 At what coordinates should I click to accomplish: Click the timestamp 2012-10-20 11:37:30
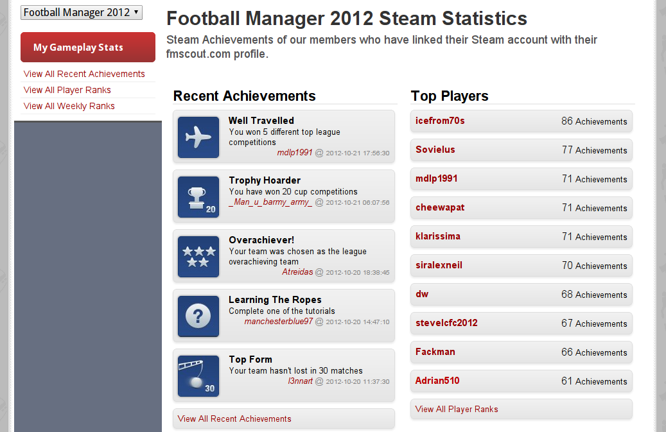pos(358,381)
